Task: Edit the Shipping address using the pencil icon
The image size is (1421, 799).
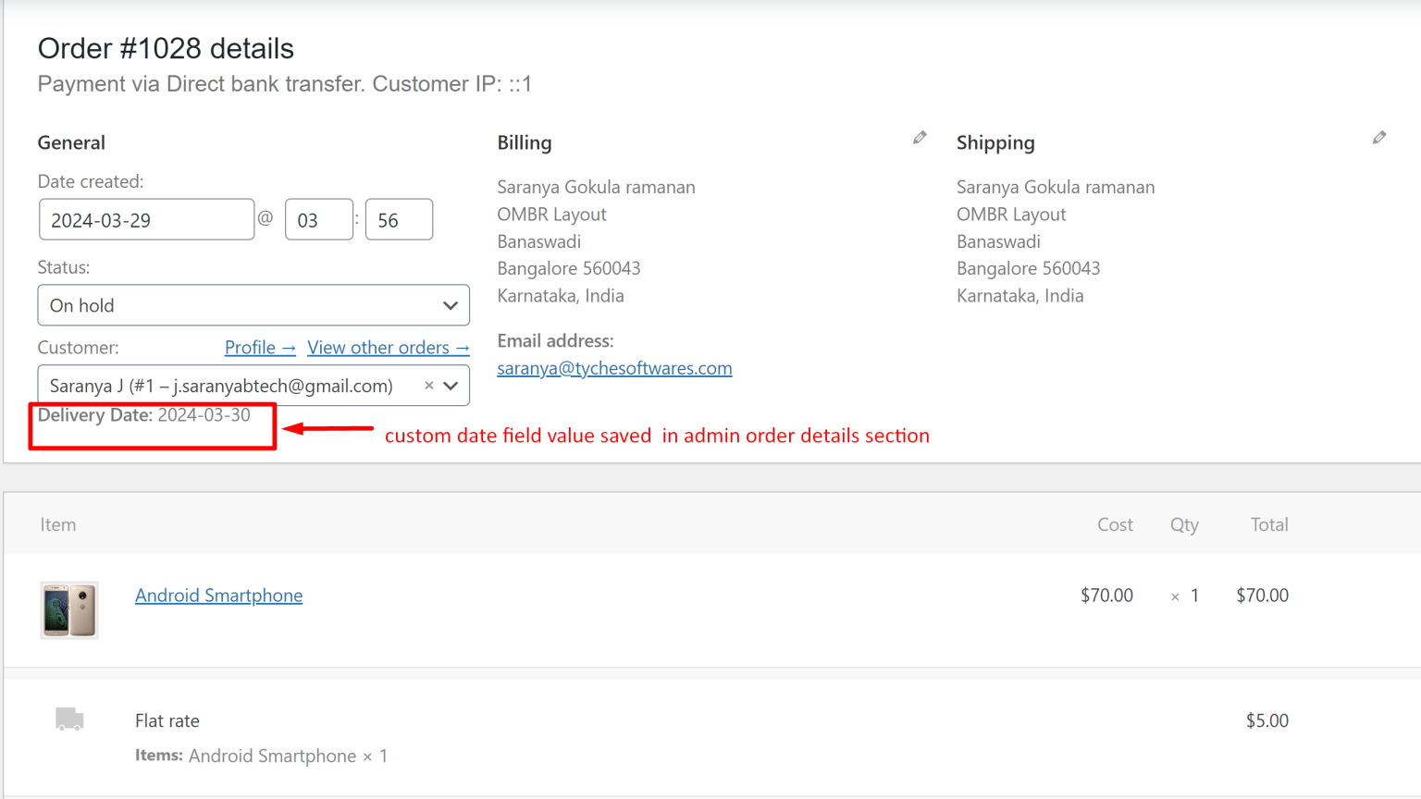Action: click(x=1379, y=137)
